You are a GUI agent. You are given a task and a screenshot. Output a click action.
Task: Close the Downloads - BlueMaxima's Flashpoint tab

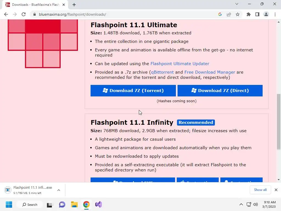64,5
